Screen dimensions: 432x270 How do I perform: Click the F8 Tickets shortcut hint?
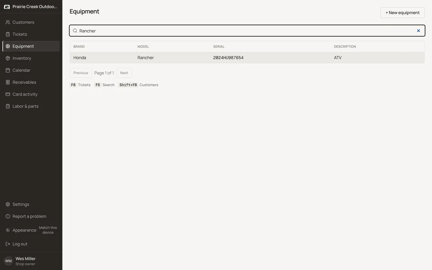pyautogui.click(x=80, y=85)
